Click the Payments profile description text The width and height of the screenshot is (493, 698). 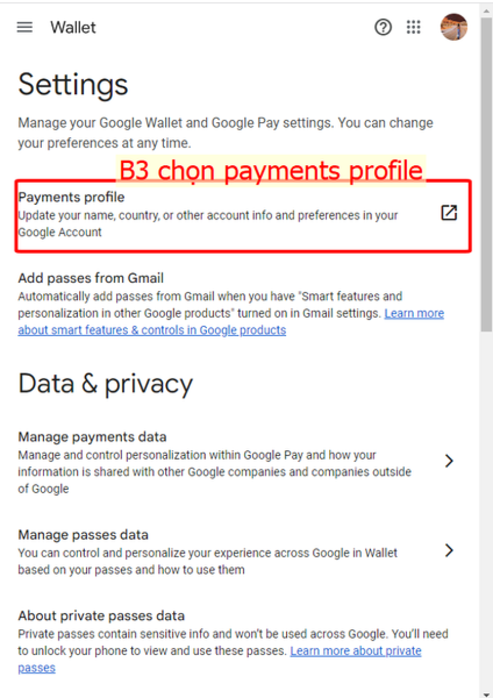[x=208, y=224]
